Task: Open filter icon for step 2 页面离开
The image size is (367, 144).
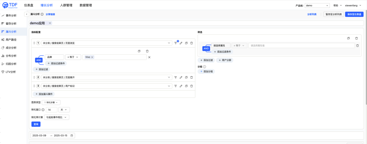Action: tap(175, 77)
